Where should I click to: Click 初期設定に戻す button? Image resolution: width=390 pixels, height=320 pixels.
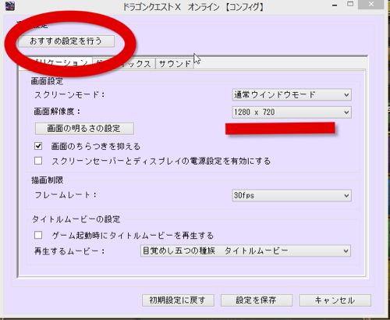(178, 300)
